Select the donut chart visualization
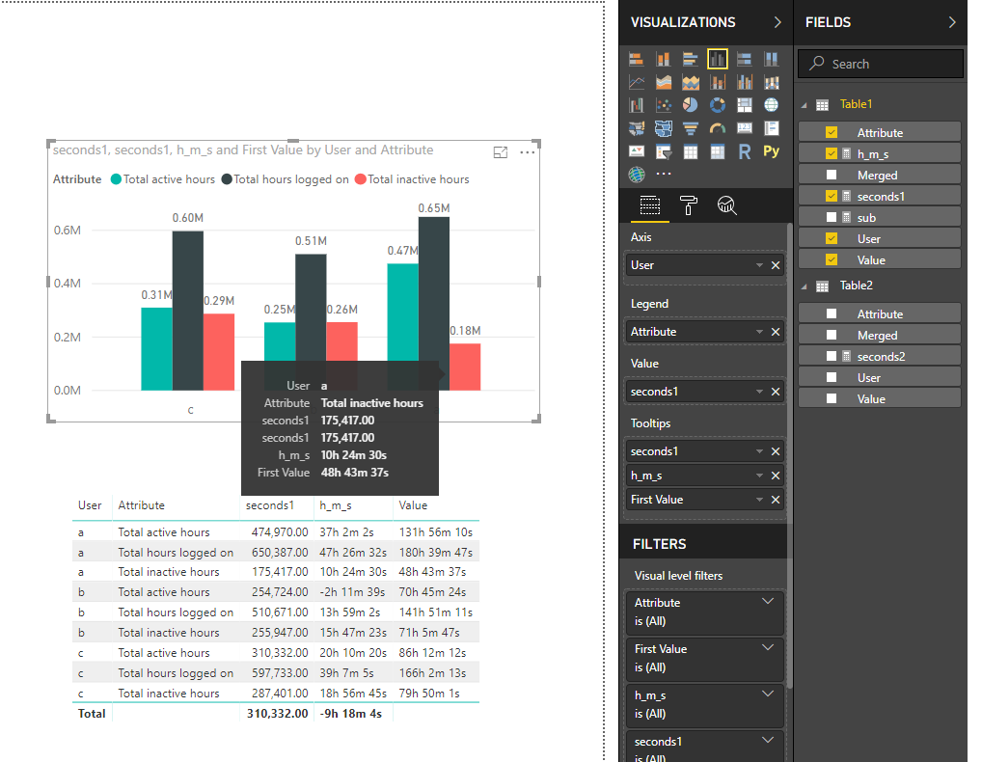The image size is (982, 762). [717, 105]
